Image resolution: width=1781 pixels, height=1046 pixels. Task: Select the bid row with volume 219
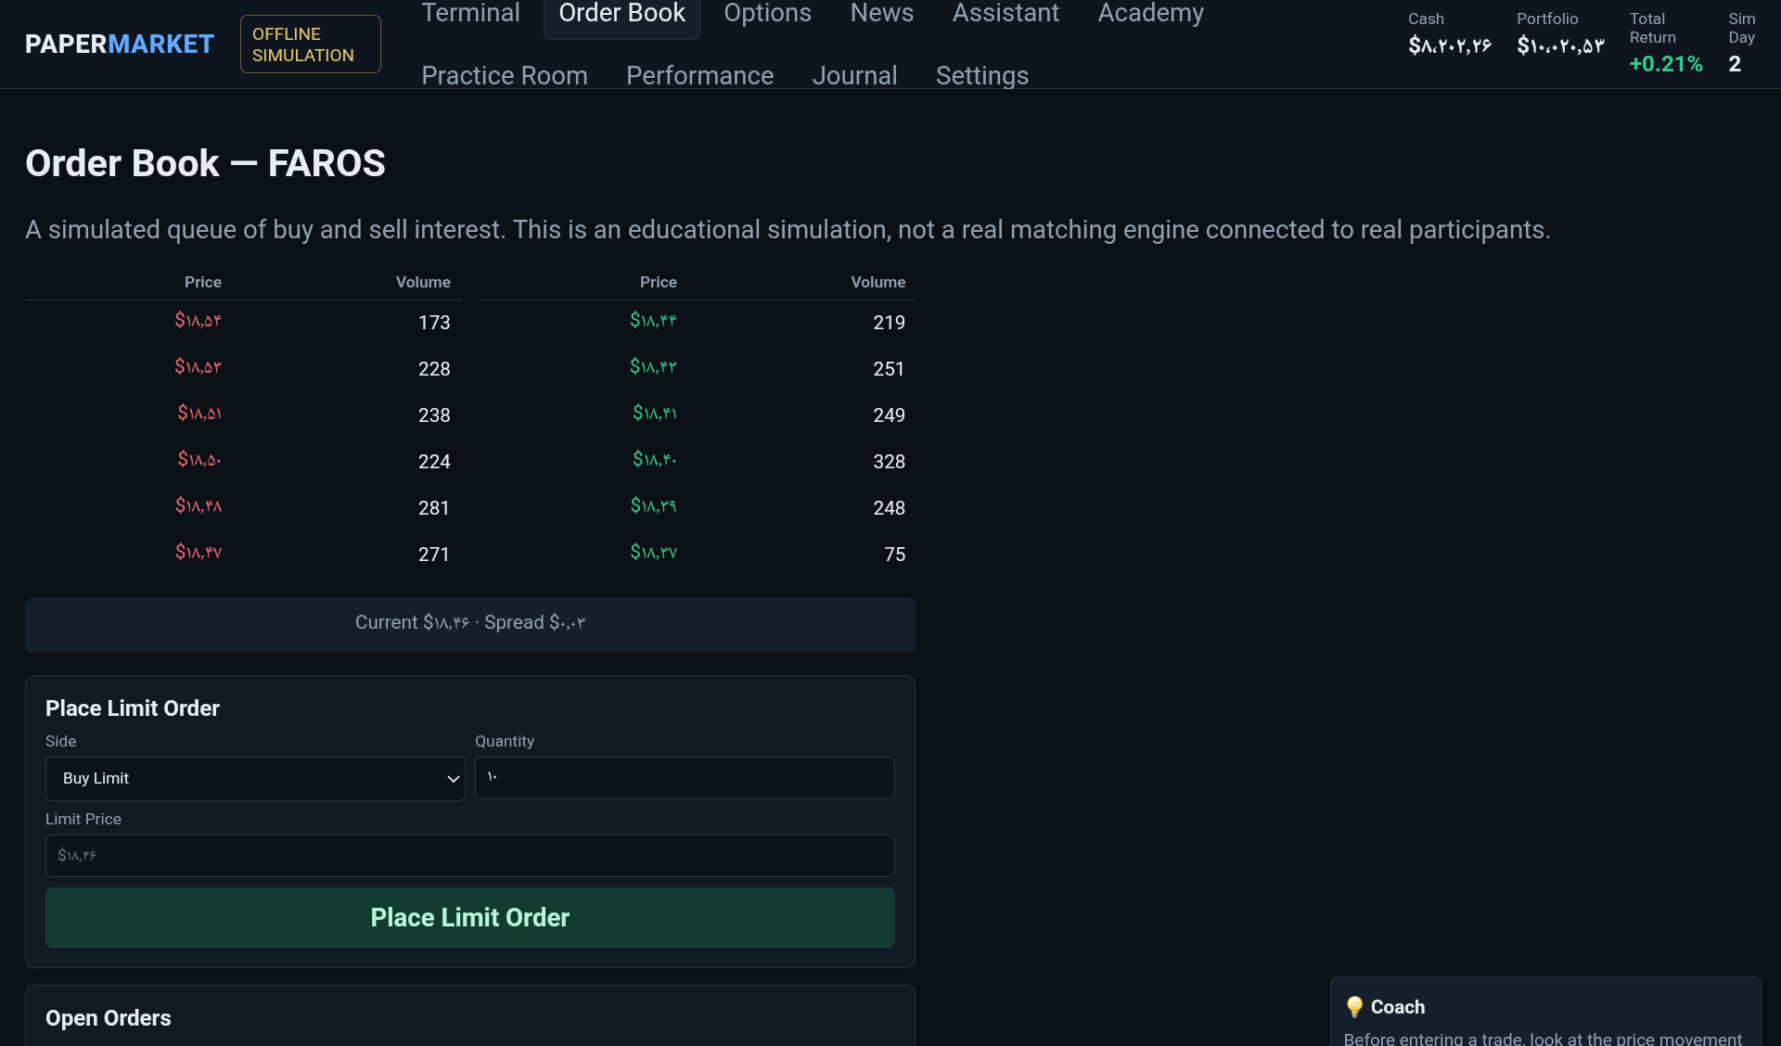[x=698, y=322]
